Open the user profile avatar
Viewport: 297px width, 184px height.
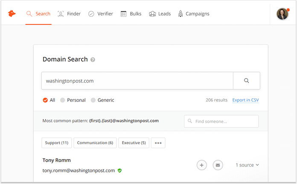coord(282,14)
